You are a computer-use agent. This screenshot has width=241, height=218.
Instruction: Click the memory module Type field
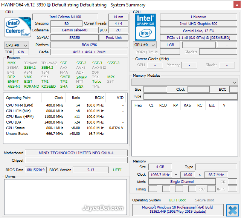click(191, 96)
